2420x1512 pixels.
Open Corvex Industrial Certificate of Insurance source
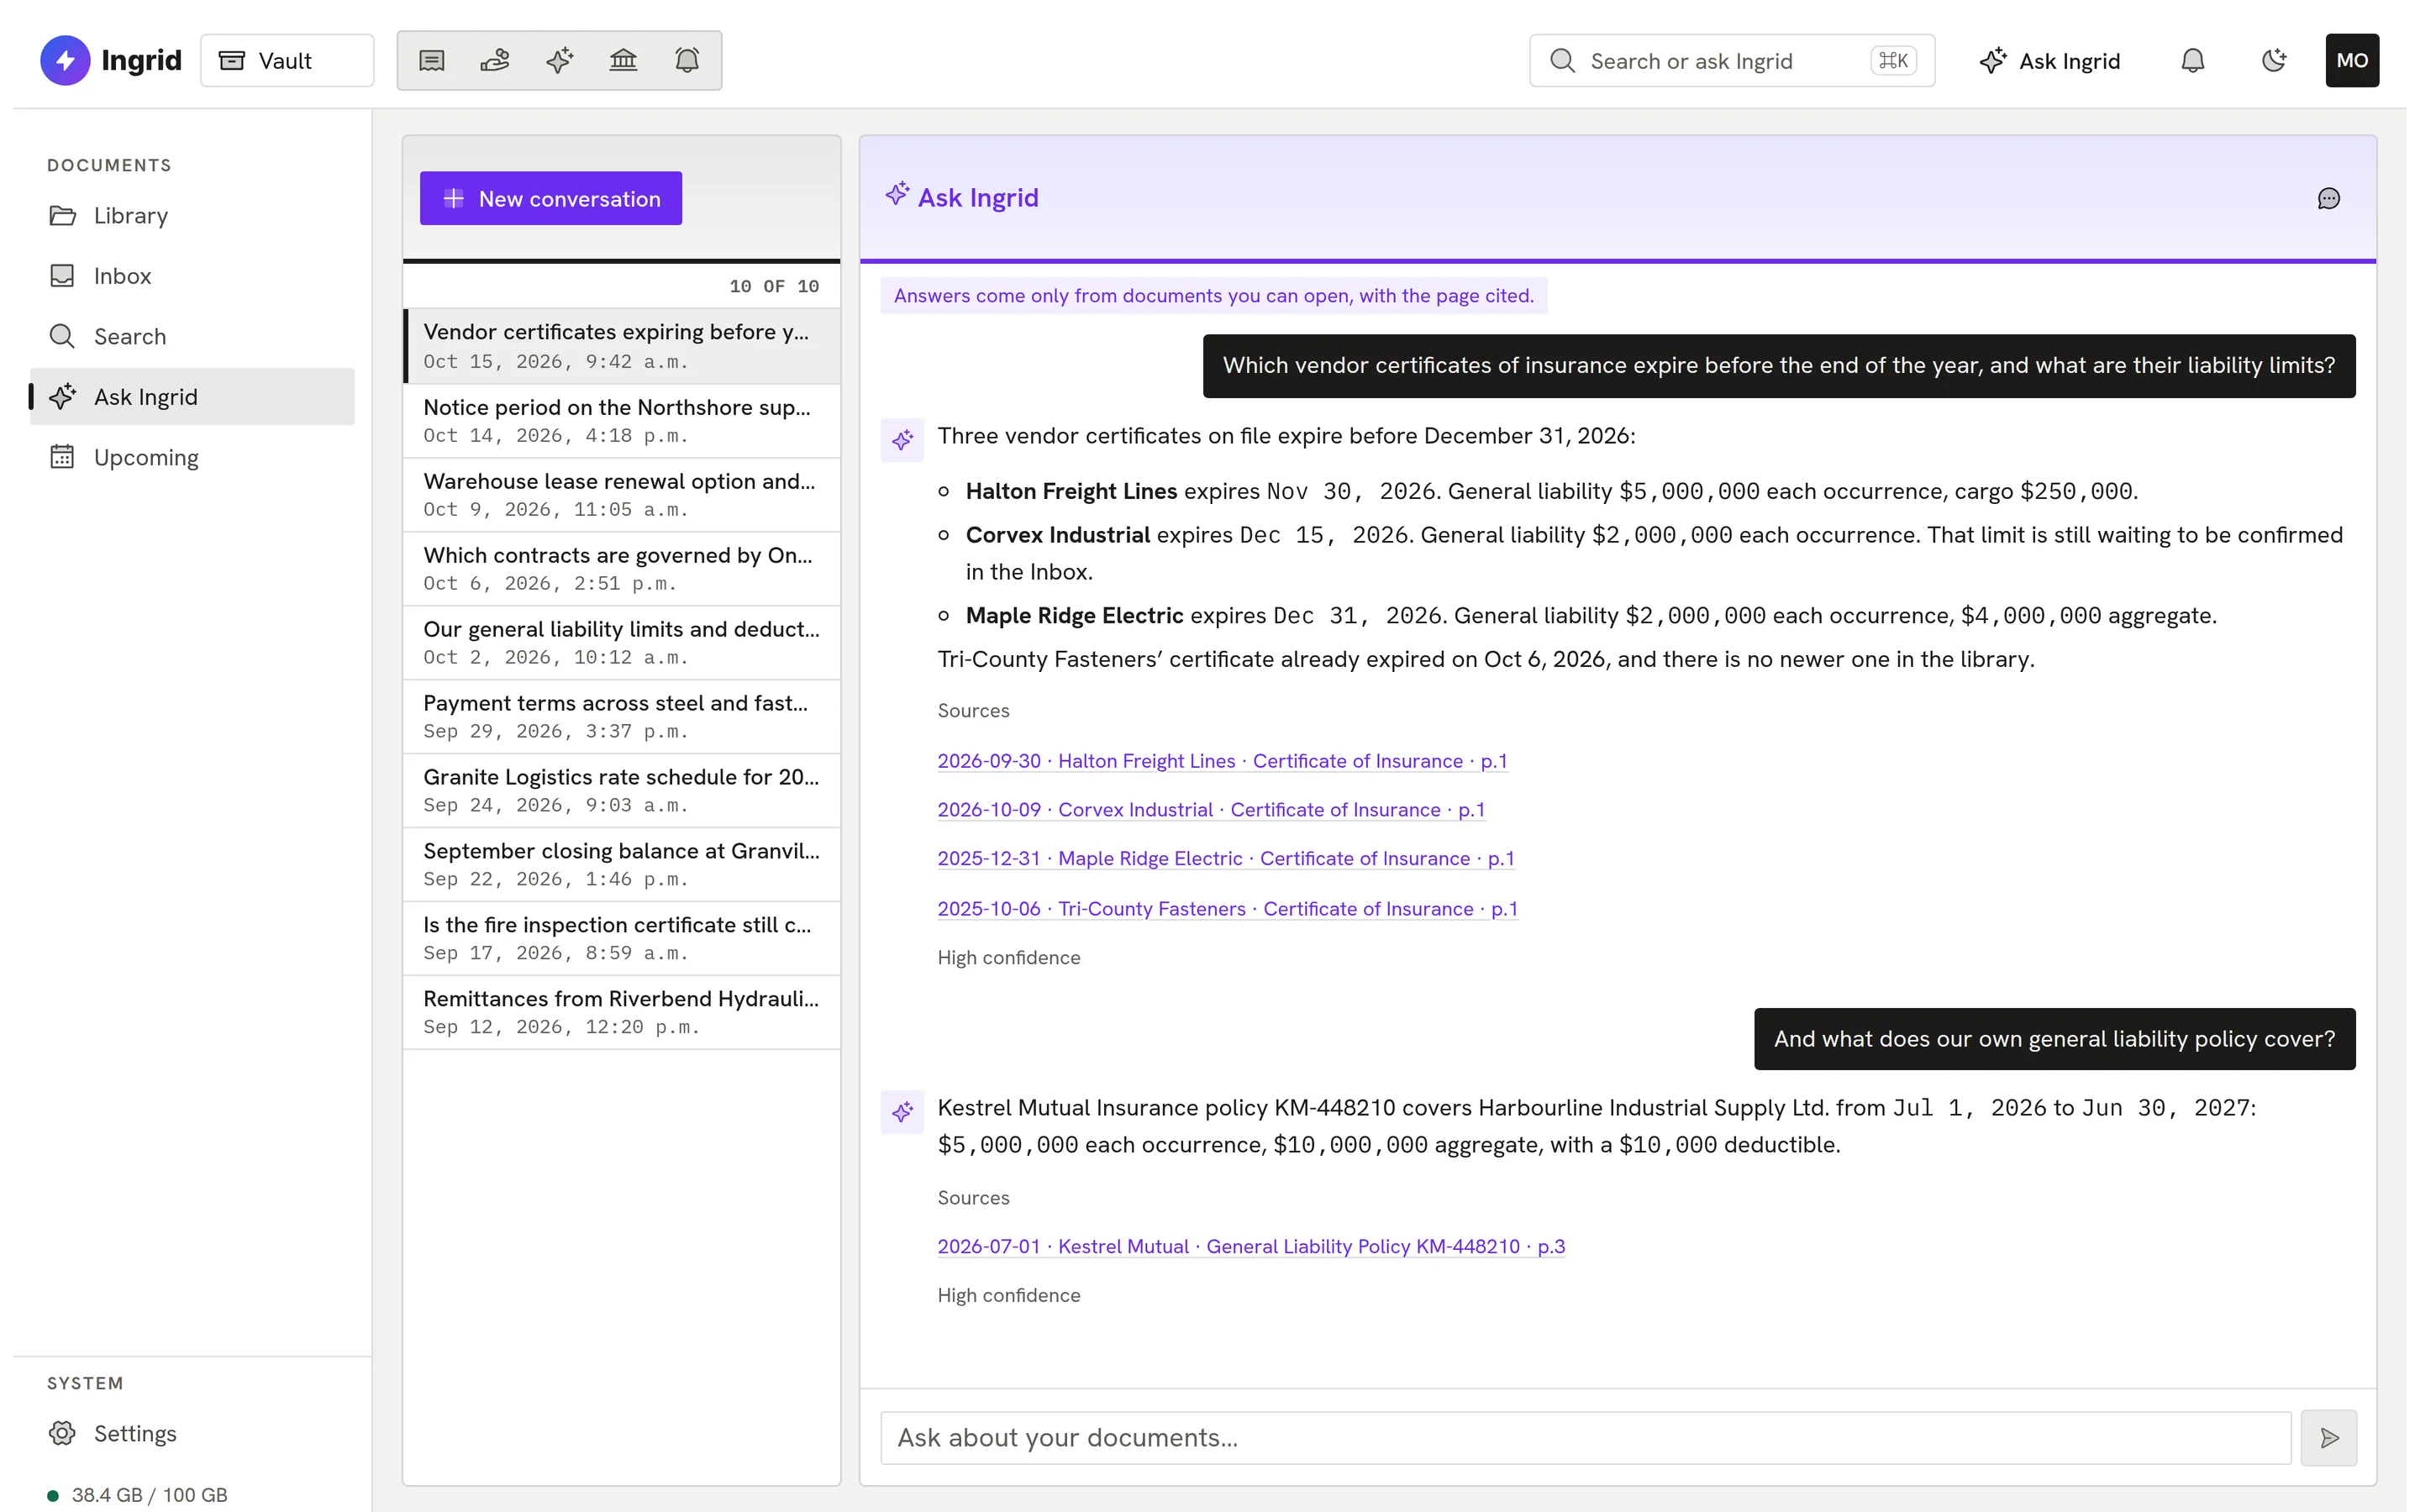point(1211,810)
